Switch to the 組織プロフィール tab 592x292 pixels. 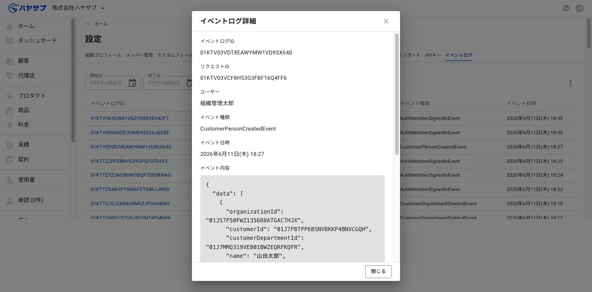(103, 55)
